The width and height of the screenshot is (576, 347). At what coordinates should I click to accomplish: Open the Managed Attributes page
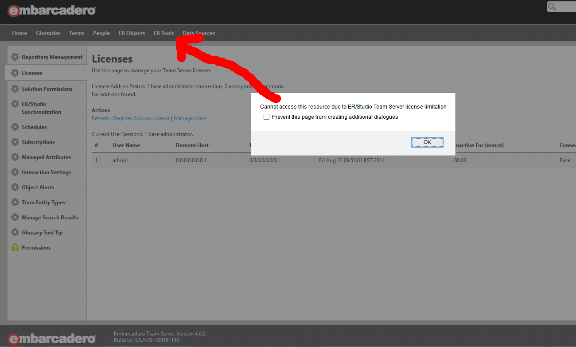tap(47, 157)
